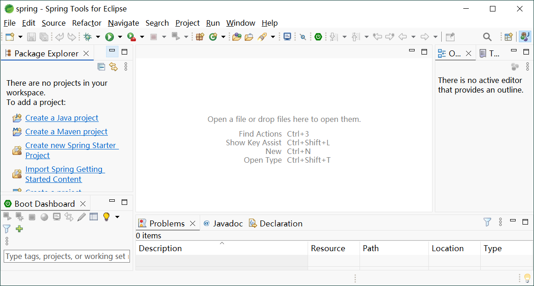Switch to the Declaration tab

coord(276,223)
